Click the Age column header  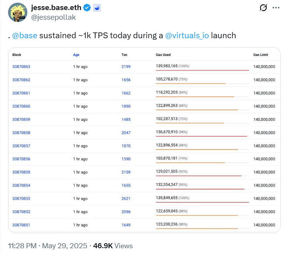click(x=76, y=55)
